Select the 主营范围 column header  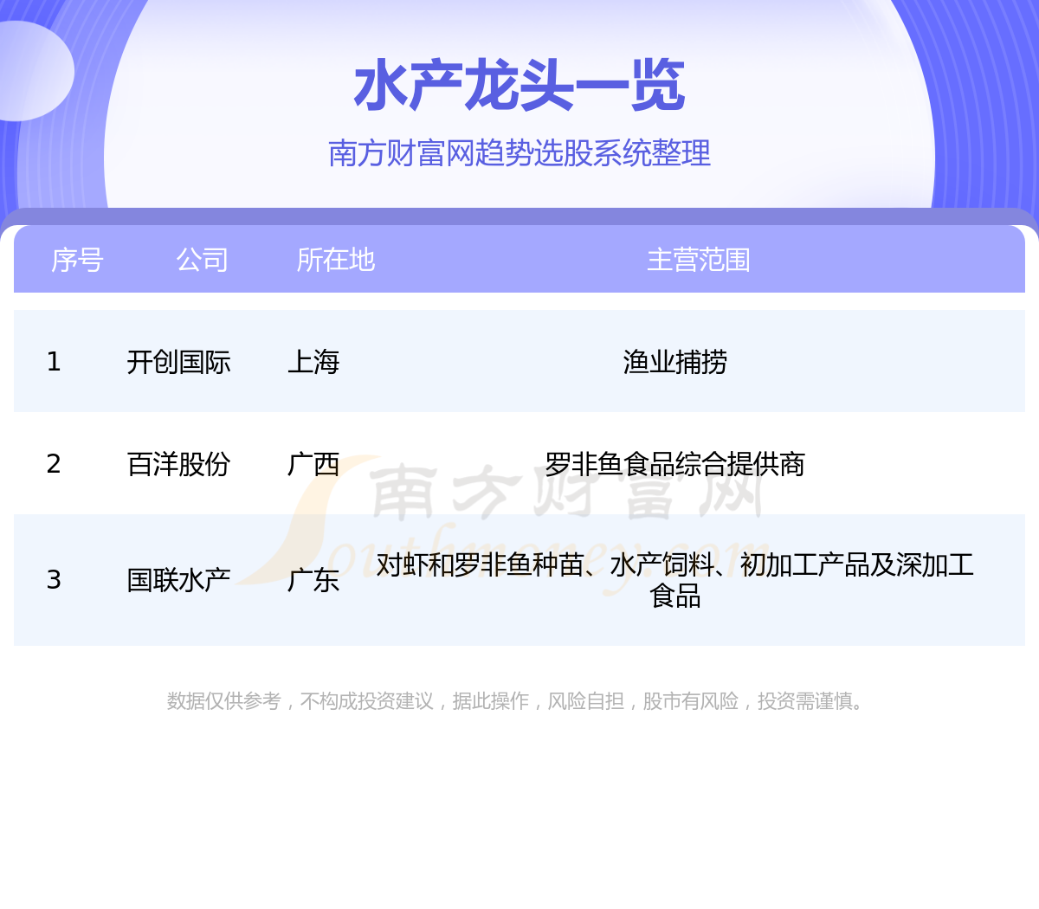pos(698,260)
